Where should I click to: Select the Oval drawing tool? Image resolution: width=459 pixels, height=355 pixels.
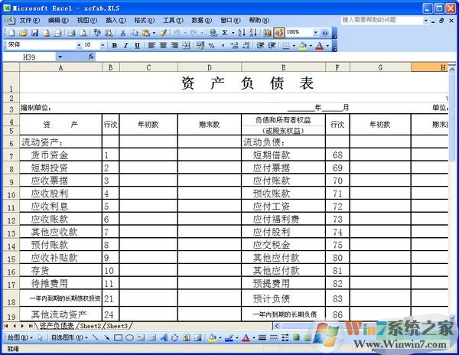tap(129, 337)
